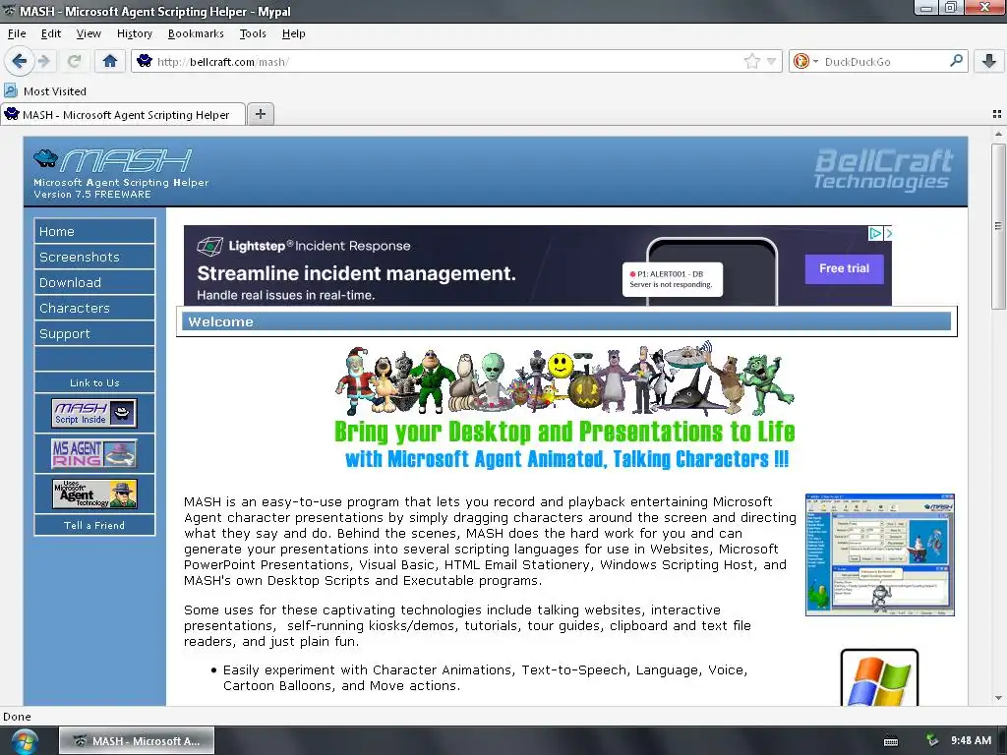Click the search magnifier icon
This screenshot has height=755, width=1007.
[956, 61]
